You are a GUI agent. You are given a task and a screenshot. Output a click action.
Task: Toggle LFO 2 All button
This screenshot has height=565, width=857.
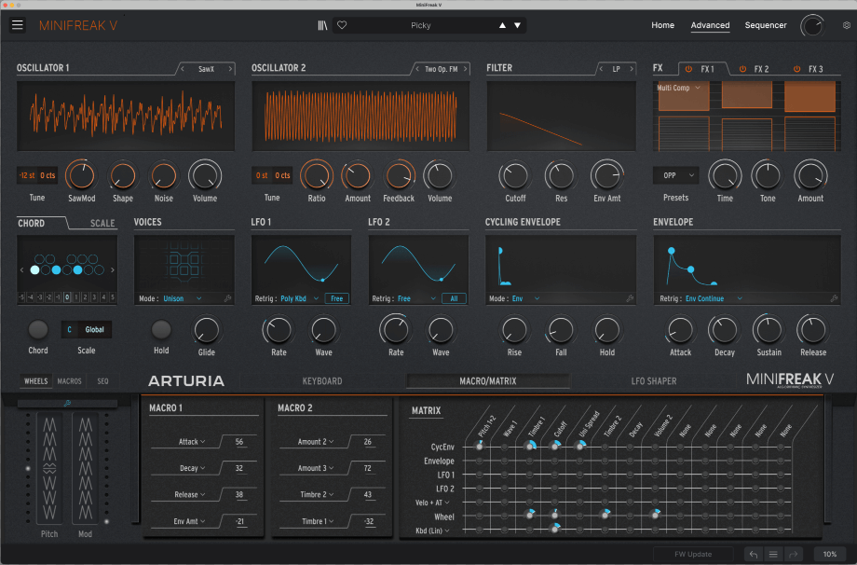click(x=454, y=298)
